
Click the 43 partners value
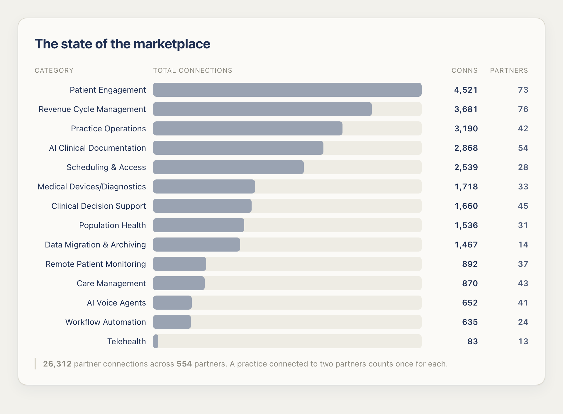pos(523,283)
